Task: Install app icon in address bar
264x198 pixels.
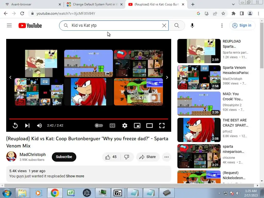Action: [x=207, y=13]
